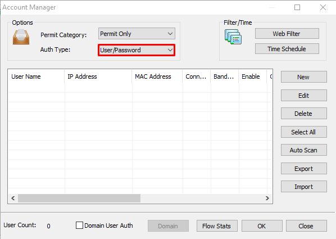Open the Web Filter settings
The image size is (336, 239).
pyautogui.click(x=287, y=34)
